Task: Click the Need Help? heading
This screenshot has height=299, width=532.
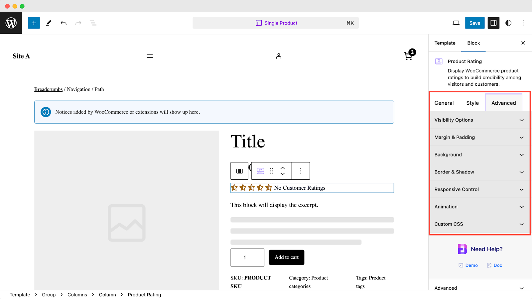Action: tap(487, 249)
